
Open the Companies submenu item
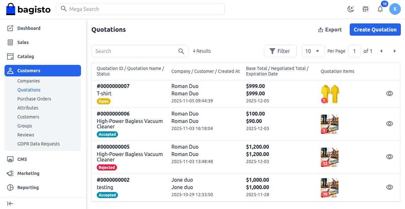[x=29, y=81]
